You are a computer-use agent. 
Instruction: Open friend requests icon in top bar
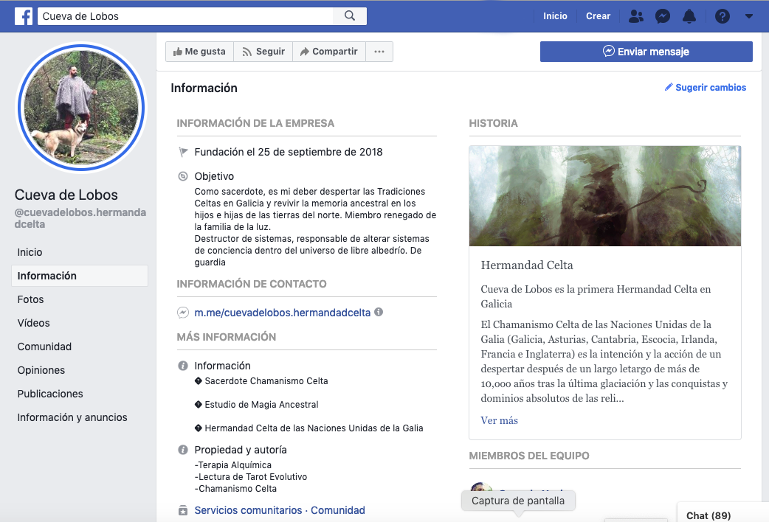pyautogui.click(x=635, y=16)
